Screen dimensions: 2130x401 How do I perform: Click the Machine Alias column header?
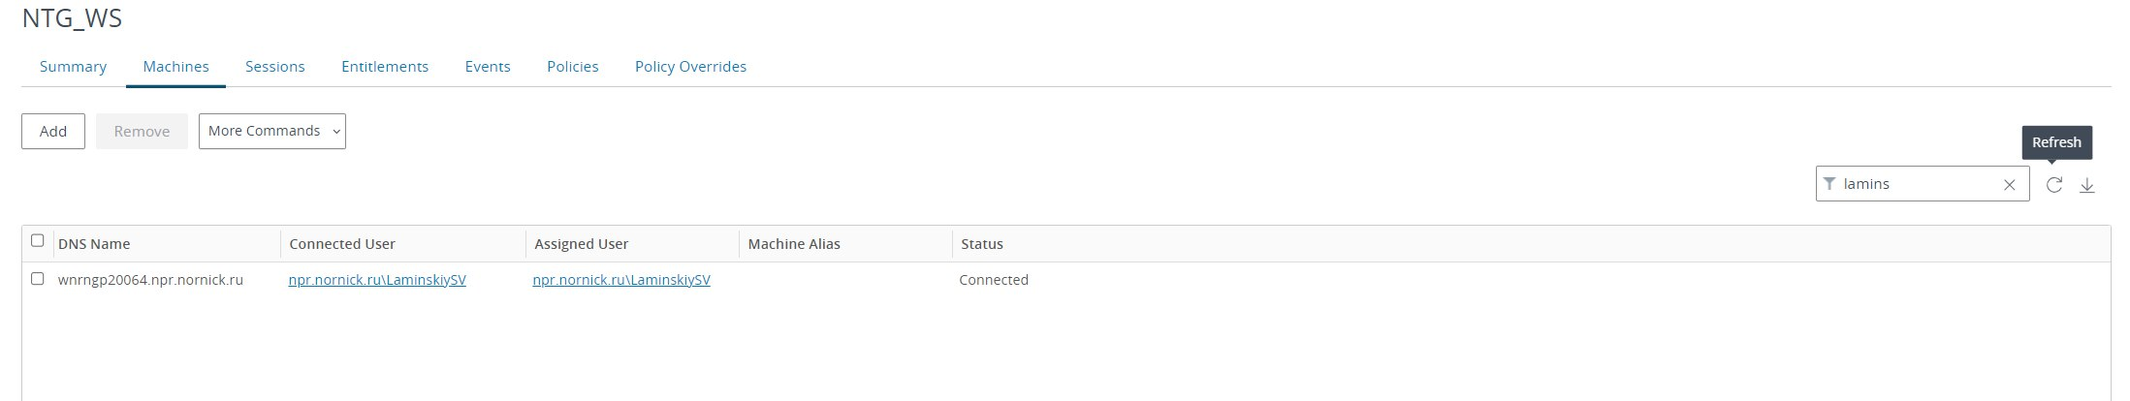pos(794,244)
